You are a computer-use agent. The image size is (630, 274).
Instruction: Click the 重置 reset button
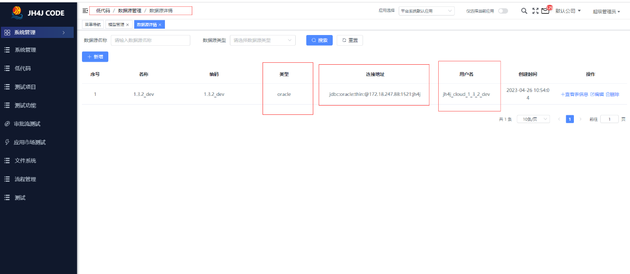(x=350, y=40)
